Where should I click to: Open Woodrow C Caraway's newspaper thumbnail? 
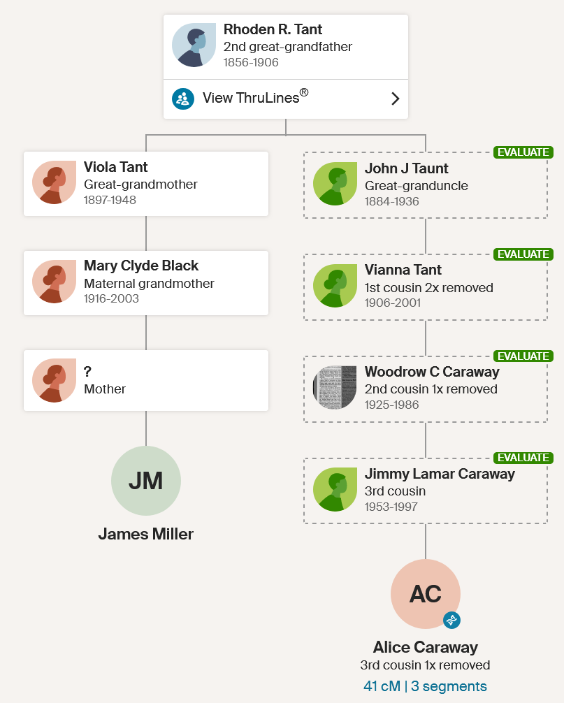point(335,387)
